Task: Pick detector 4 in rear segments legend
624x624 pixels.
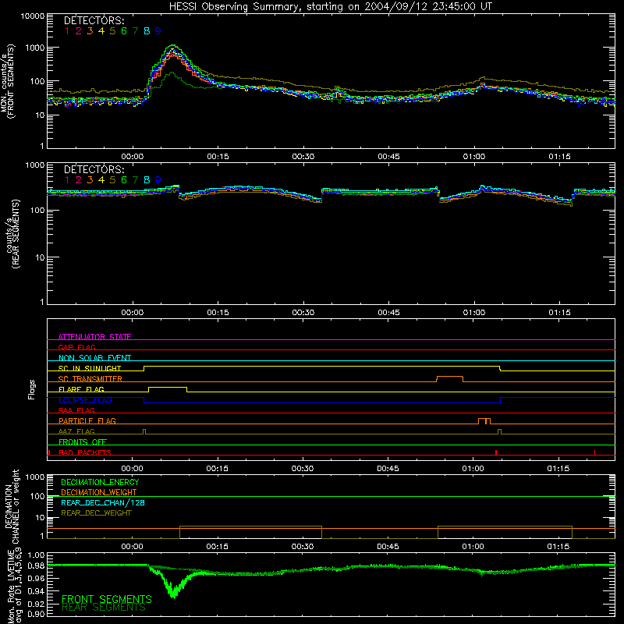Action: point(101,180)
